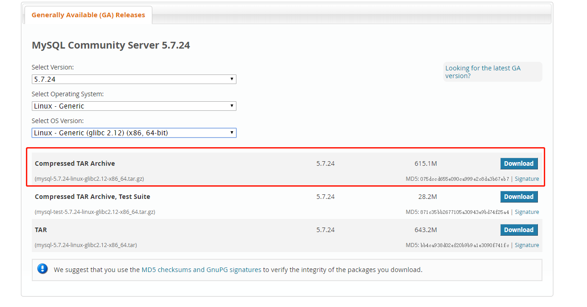Download the 643.2M TAR package

519,230
